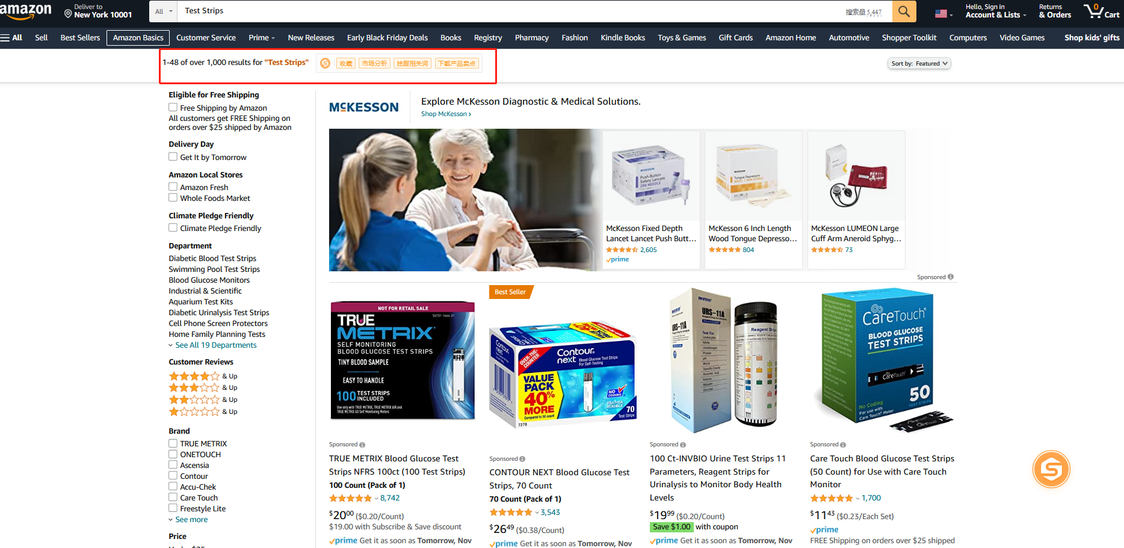This screenshot has height=548, width=1124.
Task: Select the 4 stars & Up rating filter
Action: click(x=203, y=376)
